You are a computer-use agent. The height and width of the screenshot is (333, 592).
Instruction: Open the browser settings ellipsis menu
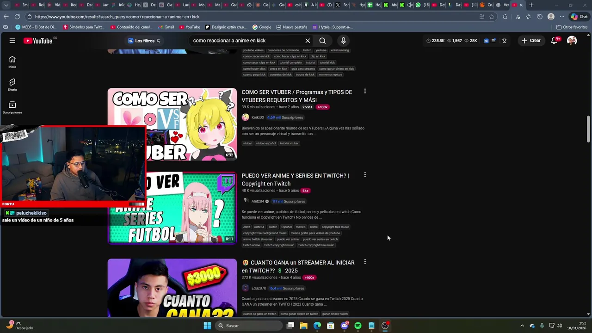point(562,17)
